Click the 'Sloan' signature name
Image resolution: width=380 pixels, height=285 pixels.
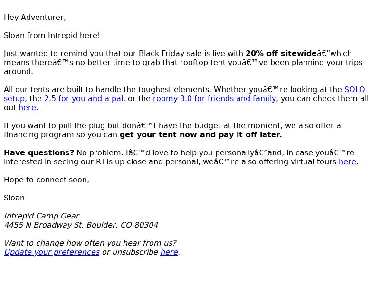[14, 198]
